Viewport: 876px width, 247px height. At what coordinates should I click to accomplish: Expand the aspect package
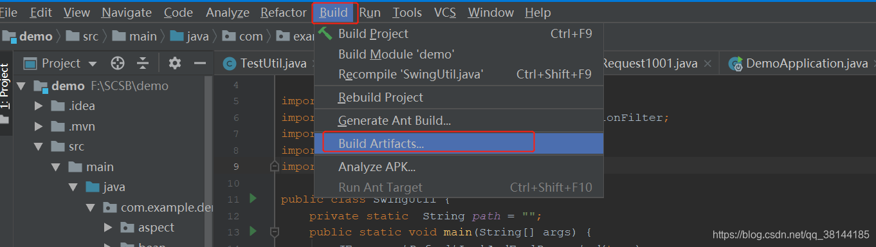[x=108, y=228]
